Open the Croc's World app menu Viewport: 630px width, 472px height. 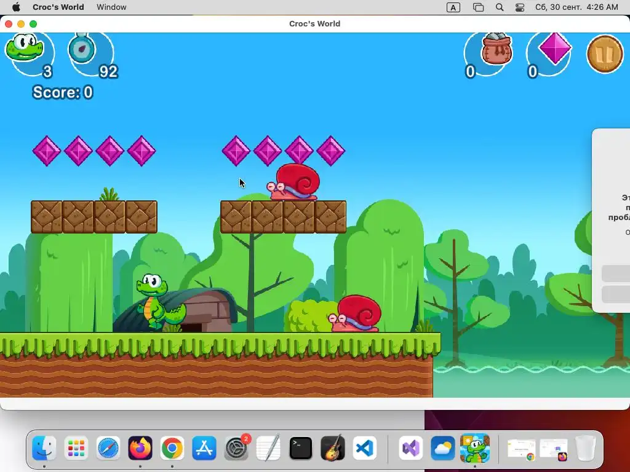click(58, 7)
